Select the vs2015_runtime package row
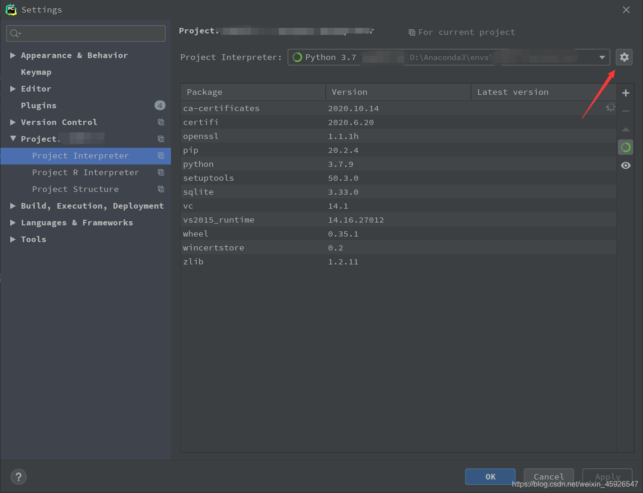The height and width of the screenshot is (493, 643). click(x=399, y=220)
